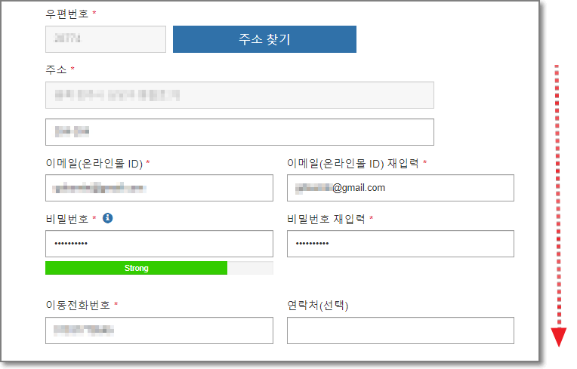Click the 우편번호 postal code field
Screen dimensions: 577x369
pos(106,39)
